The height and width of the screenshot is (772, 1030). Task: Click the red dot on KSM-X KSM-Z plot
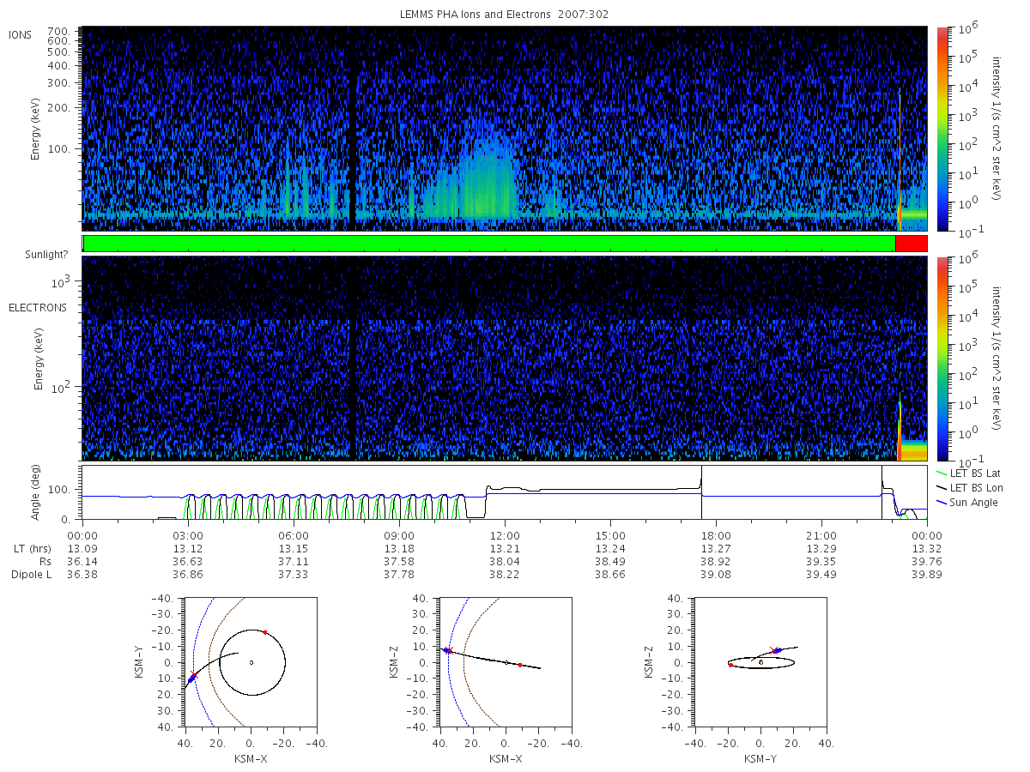[x=520, y=665]
